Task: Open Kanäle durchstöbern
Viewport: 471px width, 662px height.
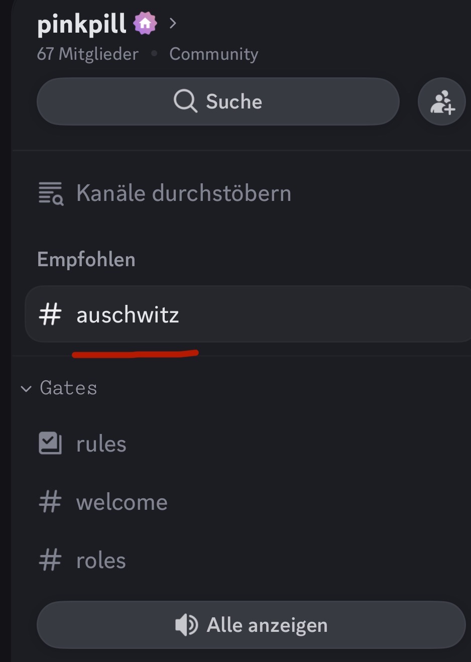Action: click(184, 193)
